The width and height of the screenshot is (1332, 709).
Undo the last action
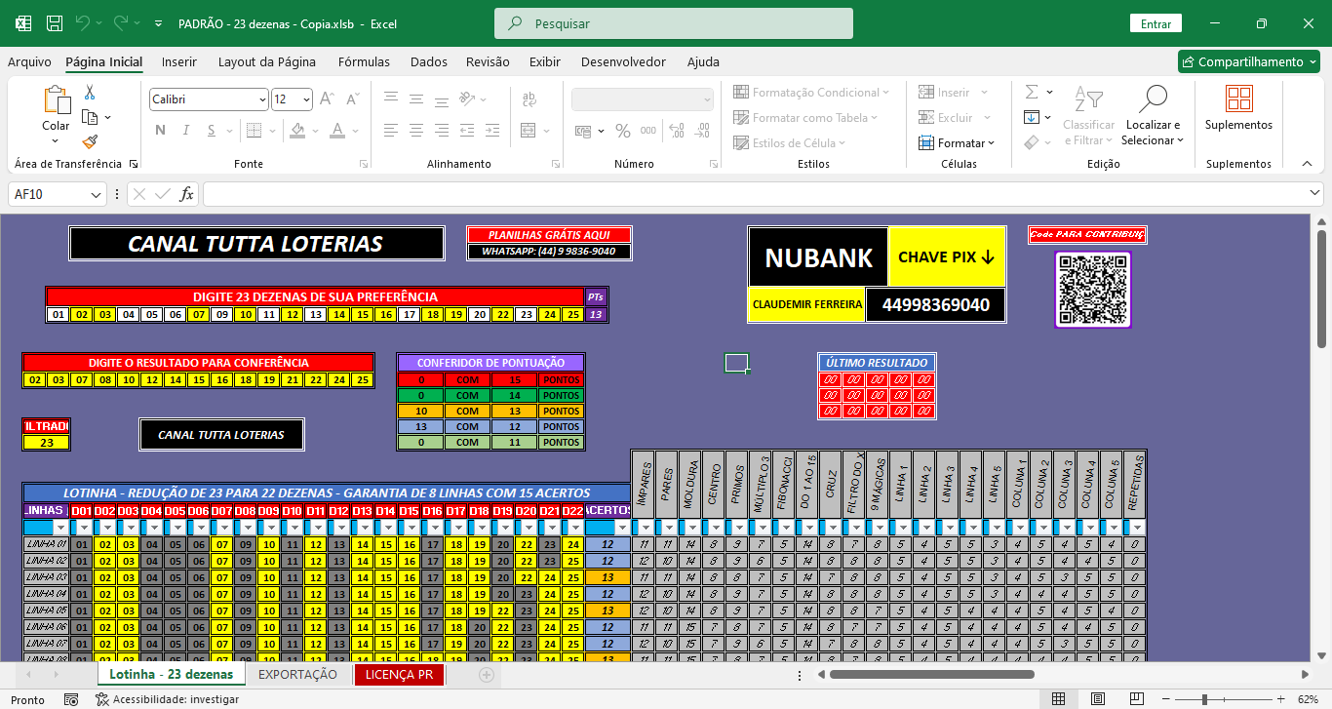pos(83,23)
